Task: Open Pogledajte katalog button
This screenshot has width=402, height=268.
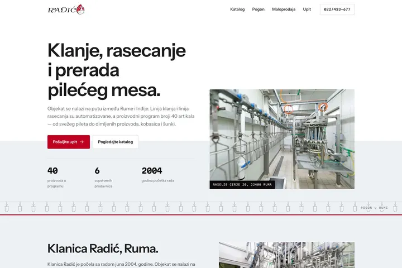Action: click(x=116, y=142)
